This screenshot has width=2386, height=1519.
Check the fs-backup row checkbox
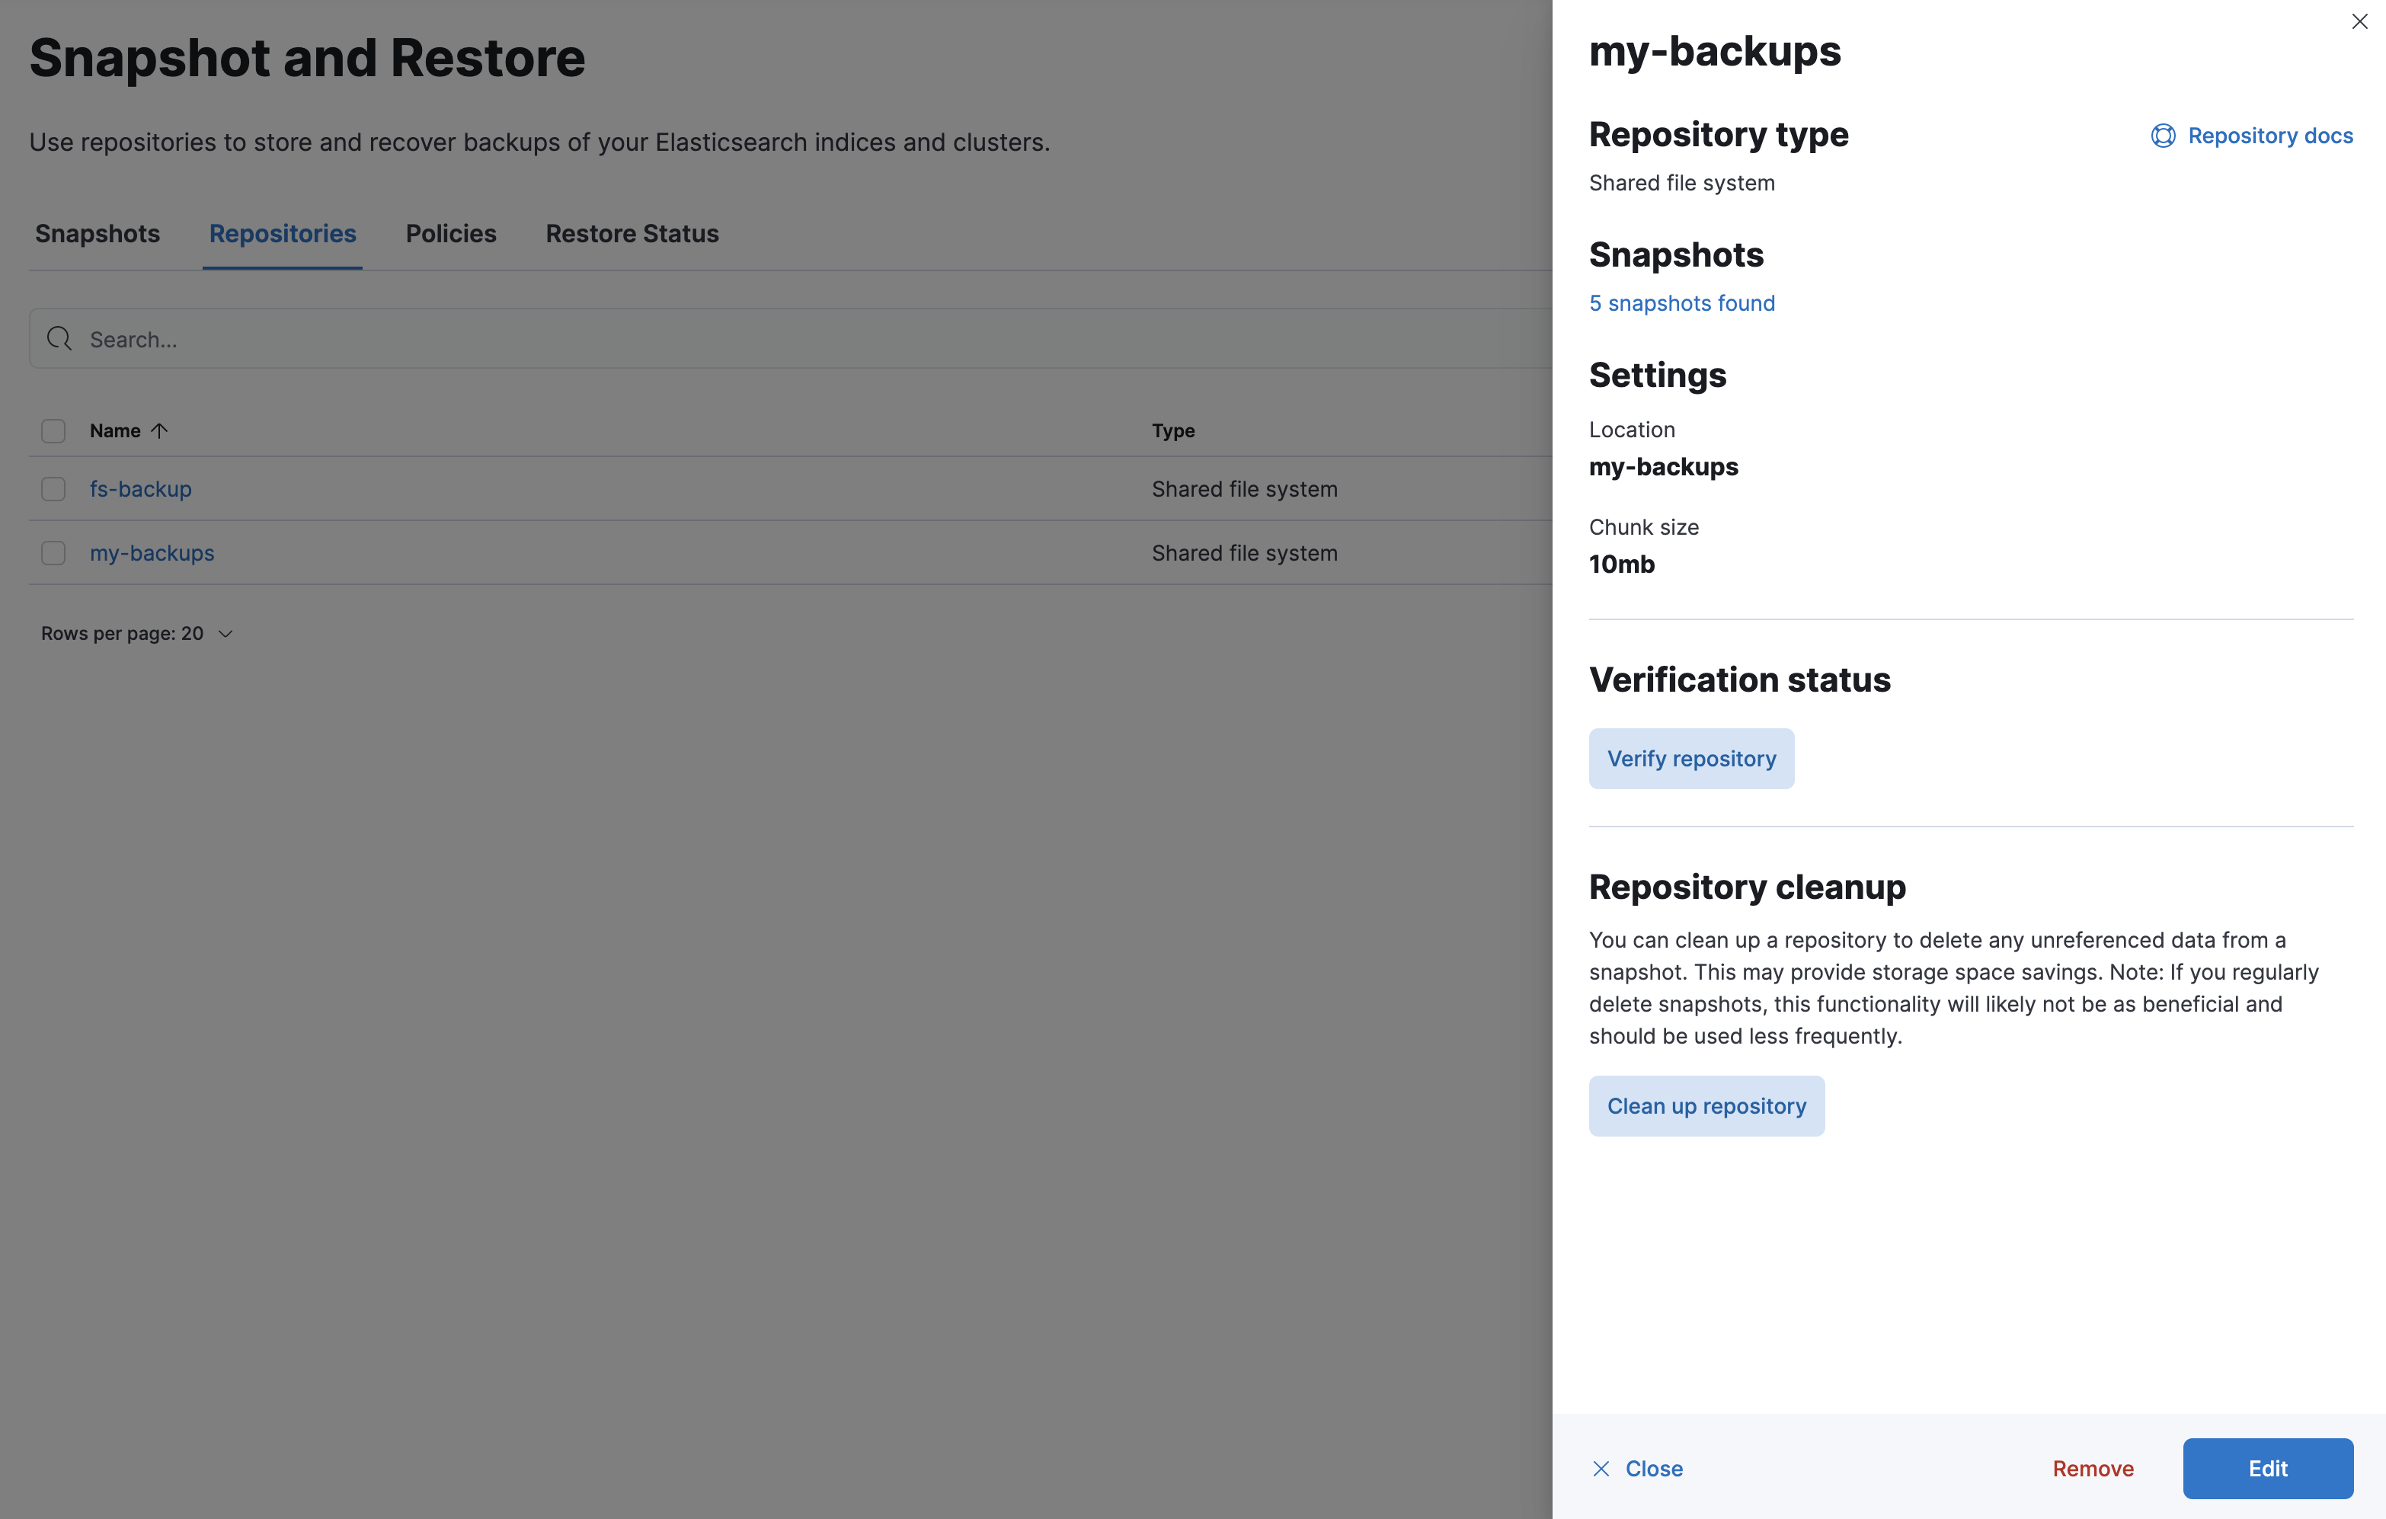coord(53,488)
